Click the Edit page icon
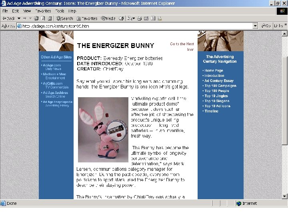 (146, 18)
